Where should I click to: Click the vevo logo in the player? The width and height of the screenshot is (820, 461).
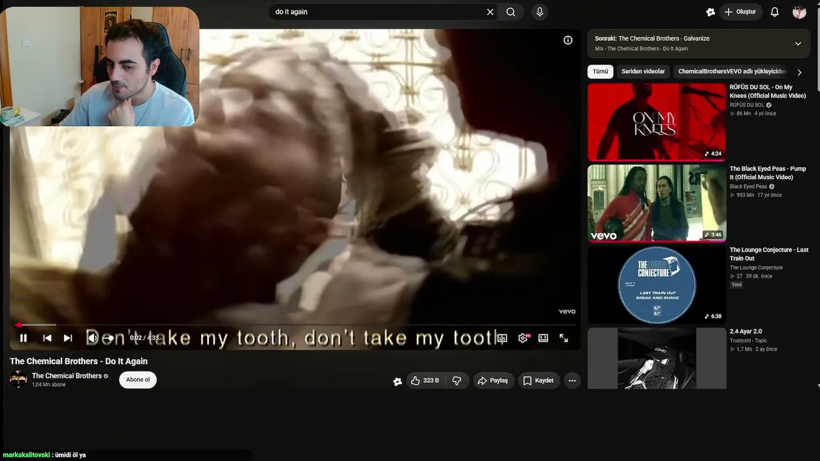[x=567, y=312]
